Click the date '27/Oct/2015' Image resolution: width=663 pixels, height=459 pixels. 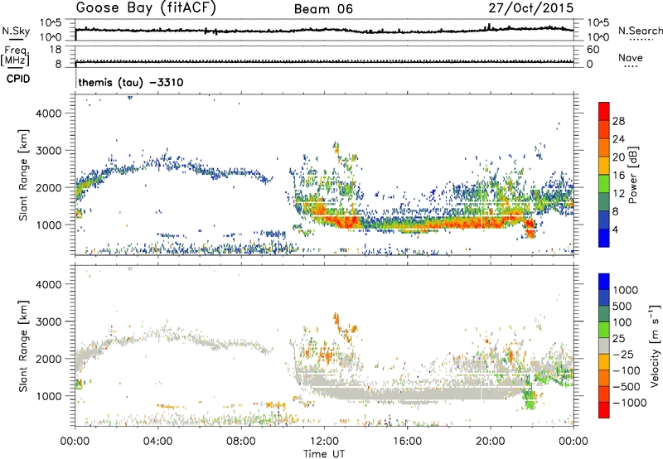click(531, 7)
